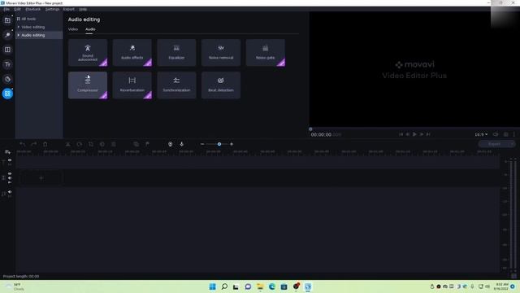Viewport: 520px width, 293px height.
Task: Open the preview more options menu
Action: coord(514,134)
